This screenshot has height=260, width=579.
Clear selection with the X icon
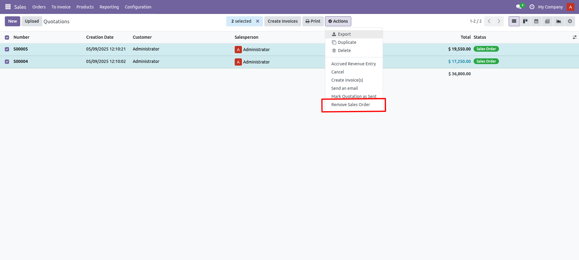click(258, 21)
